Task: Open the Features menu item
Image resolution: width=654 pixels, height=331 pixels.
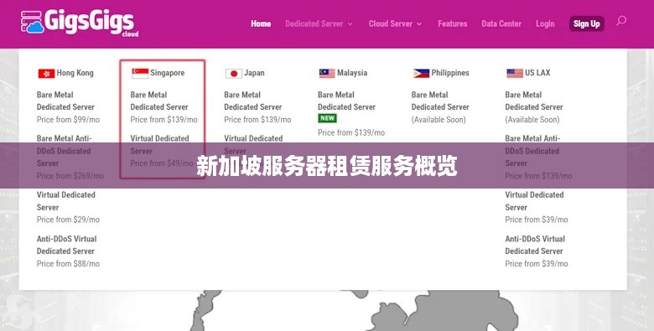Action: tap(453, 23)
